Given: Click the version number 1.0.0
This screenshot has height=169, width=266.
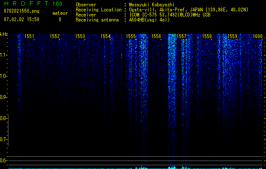Looking at the screenshot, I should pyautogui.click(x=57, y=4).
